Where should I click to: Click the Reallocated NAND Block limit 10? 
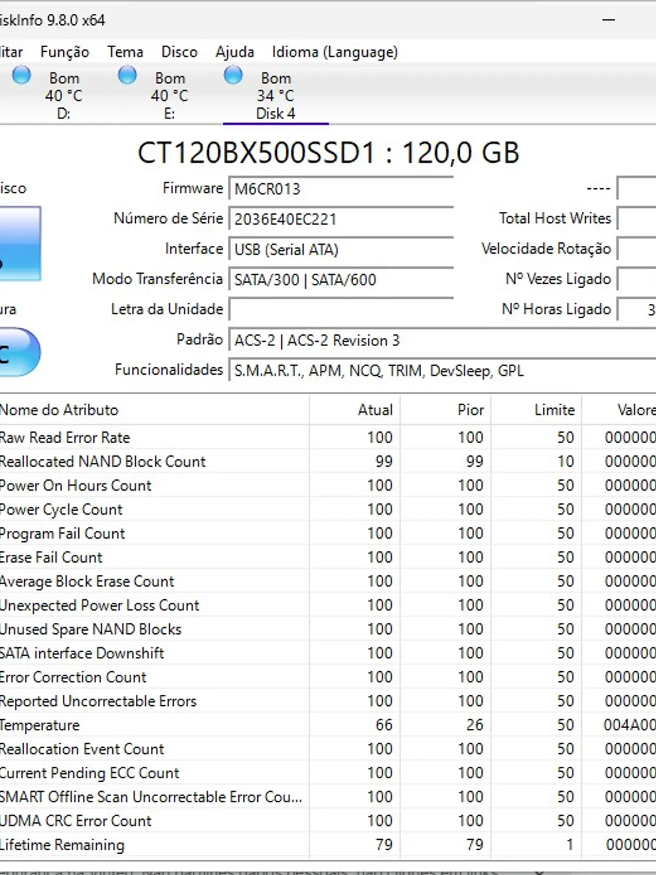pos(566,461)
